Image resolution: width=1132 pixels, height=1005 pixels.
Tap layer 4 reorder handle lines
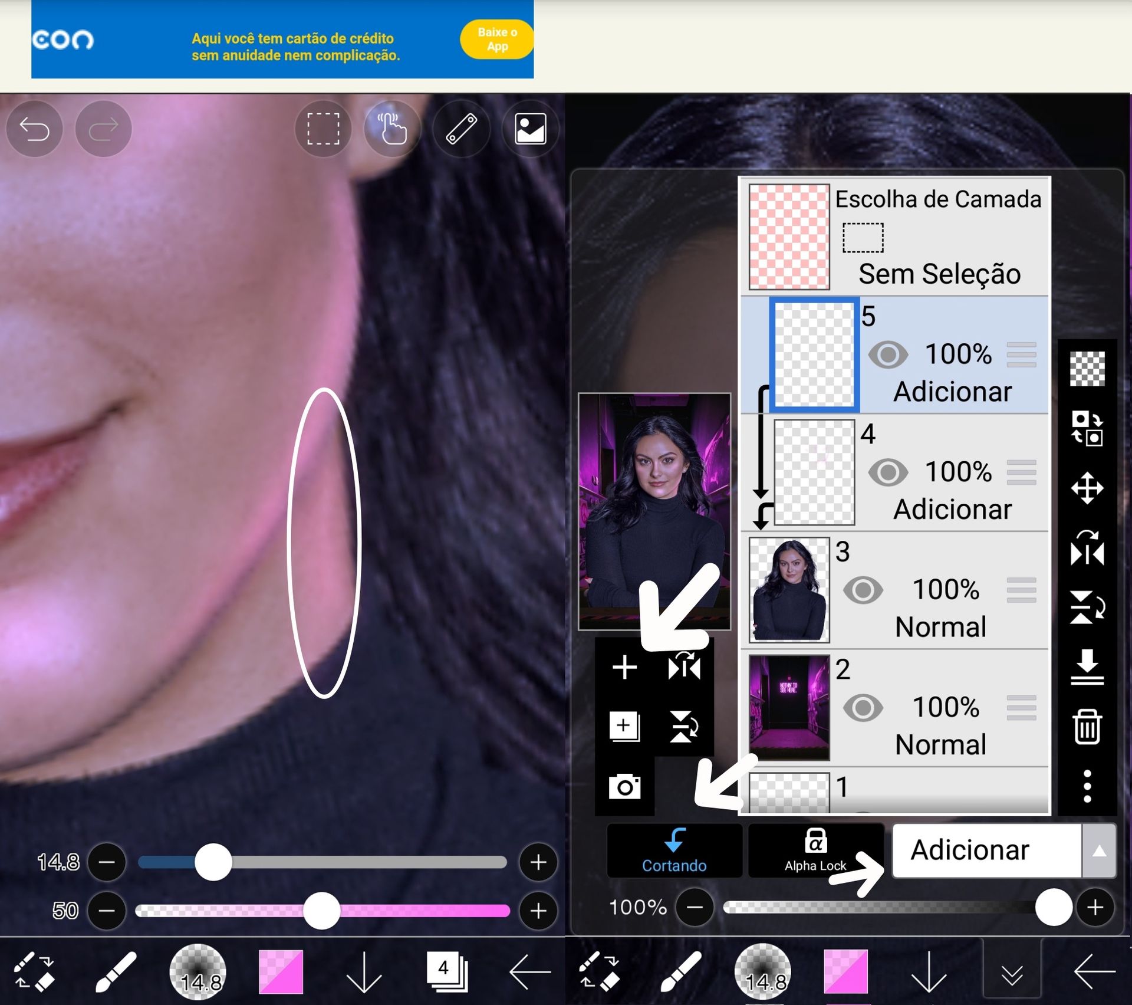1021,472
